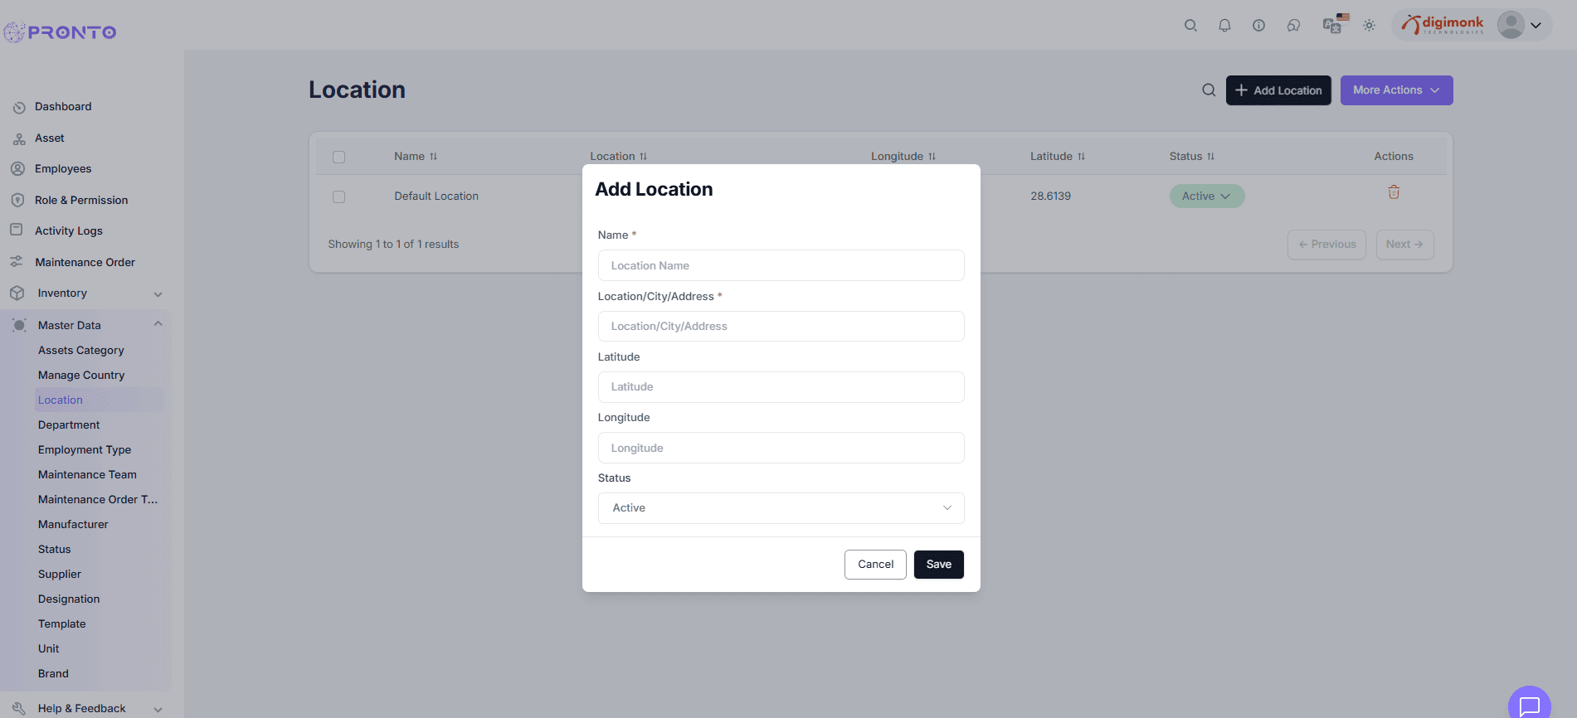Open Unit submenu item

tap(49, 649)
